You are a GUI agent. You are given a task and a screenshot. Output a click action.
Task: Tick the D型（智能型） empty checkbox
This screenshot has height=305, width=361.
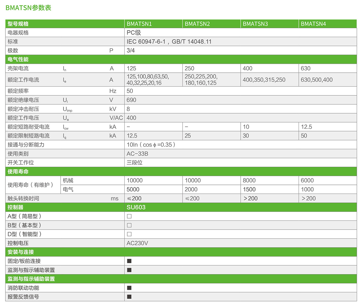tap(129, 234)
